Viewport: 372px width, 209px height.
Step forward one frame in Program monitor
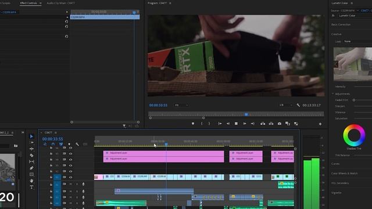click(244, 124)
